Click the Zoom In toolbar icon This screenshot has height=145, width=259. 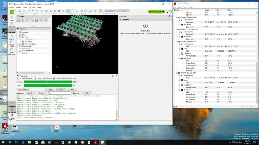click(x=47, y=11)
